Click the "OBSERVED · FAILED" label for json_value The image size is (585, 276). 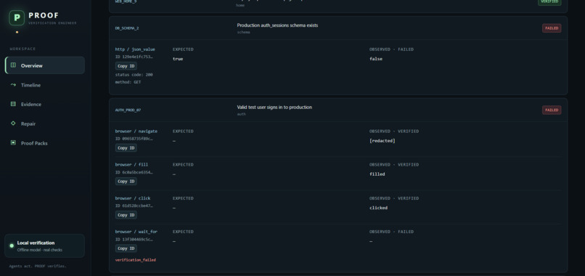[391, 49]
